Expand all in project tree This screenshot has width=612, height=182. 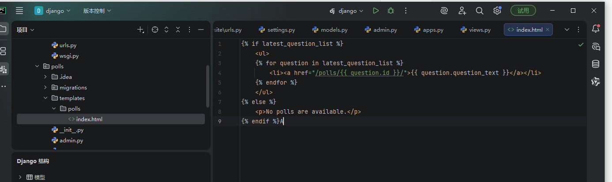click(166, 30)
